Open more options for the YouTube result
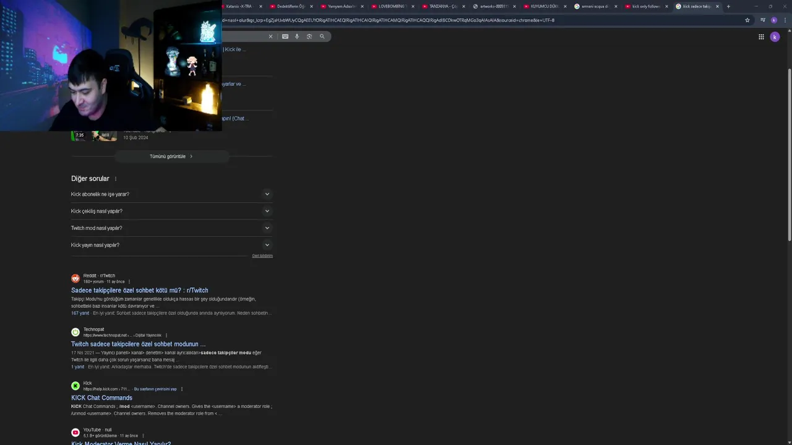This screenshot has height=445, width=792. tap(143, 436)
